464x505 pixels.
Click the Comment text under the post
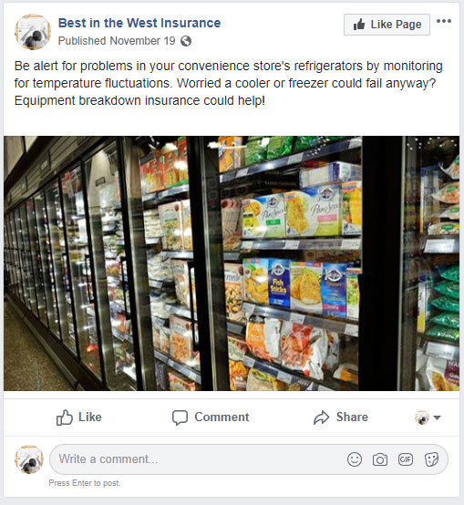pyautogui.click(x=222, y=417)
